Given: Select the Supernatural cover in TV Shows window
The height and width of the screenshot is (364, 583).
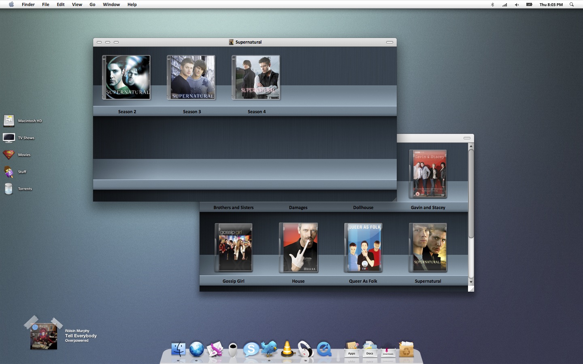Looking at the screenshot, I should tap(428, 248).
